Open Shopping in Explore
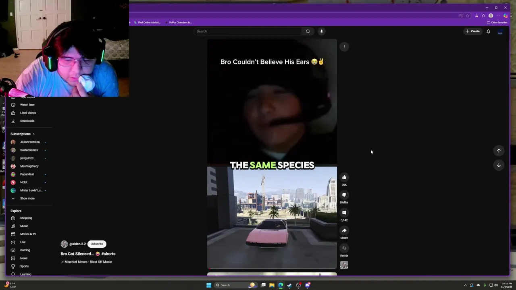The height and width of the screenshot is (290, 516). 26,218
